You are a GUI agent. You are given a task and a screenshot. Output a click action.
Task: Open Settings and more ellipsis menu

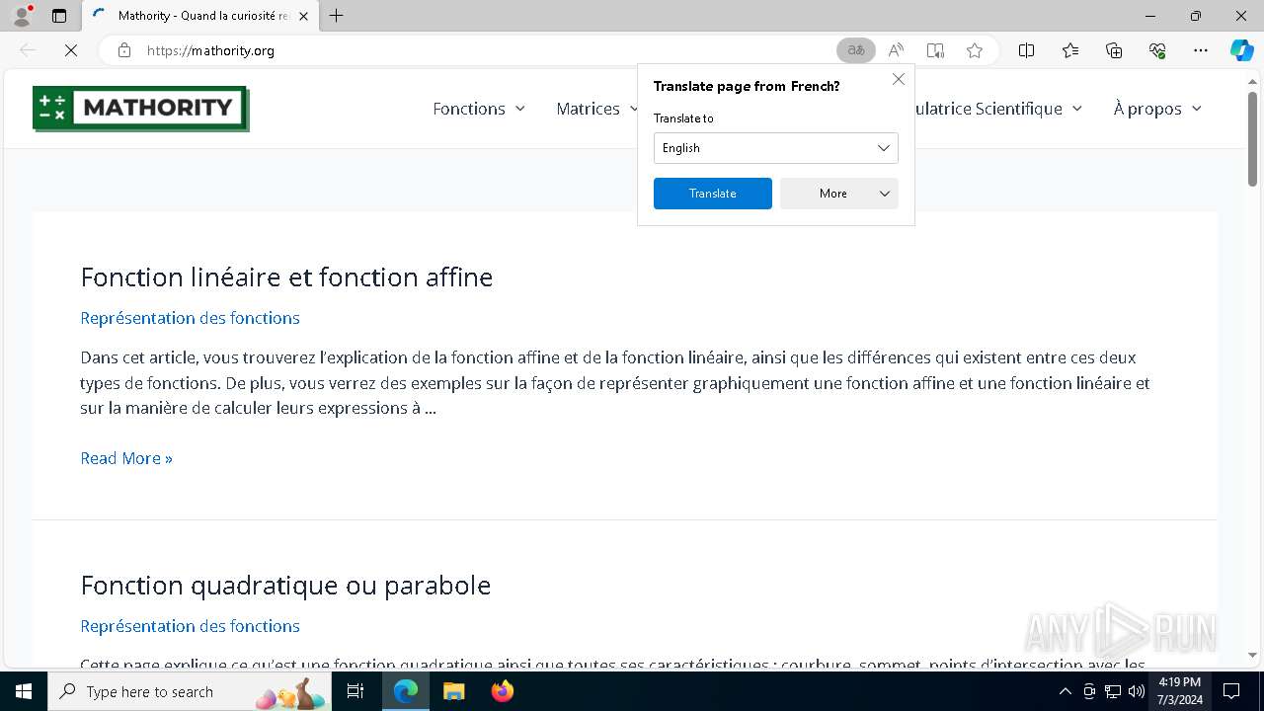click(x=1201, y=50)
